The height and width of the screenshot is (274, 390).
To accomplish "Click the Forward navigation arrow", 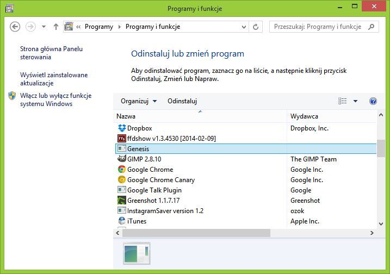I will tap(30, 27).
